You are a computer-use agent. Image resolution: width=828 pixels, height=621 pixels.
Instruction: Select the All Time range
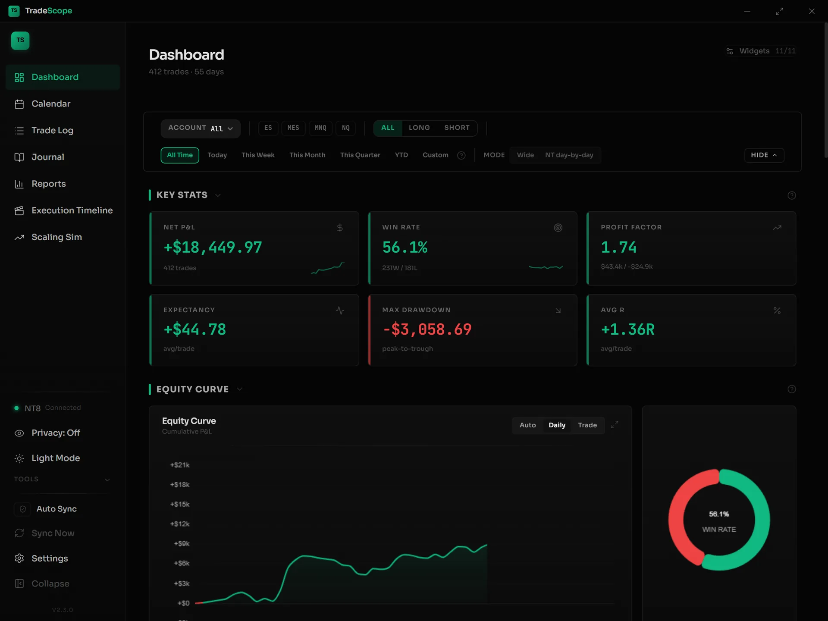point(180,155)
